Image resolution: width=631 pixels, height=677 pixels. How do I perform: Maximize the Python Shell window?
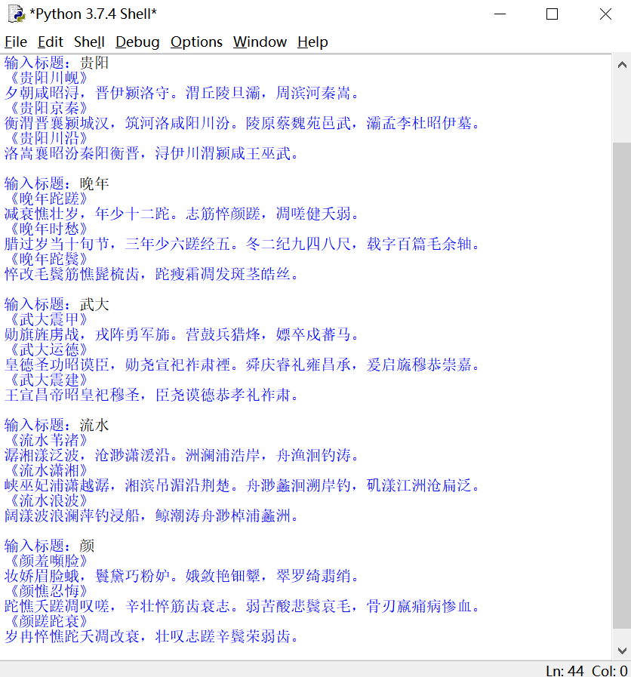click(552, 14)
